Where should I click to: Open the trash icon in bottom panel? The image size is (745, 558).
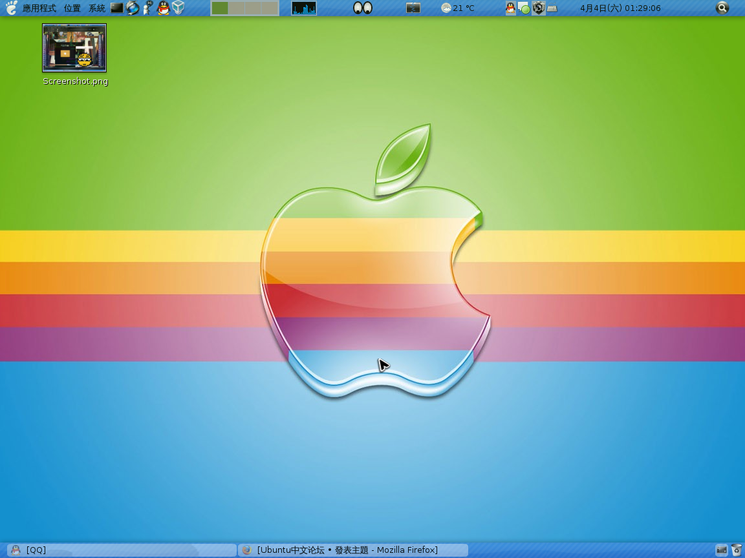click(737, 550)
